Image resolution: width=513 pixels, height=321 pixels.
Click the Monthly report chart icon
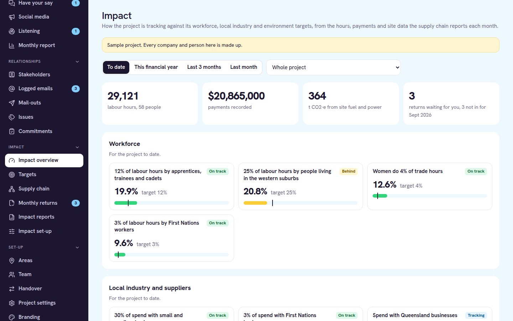[x=12, y=45]
